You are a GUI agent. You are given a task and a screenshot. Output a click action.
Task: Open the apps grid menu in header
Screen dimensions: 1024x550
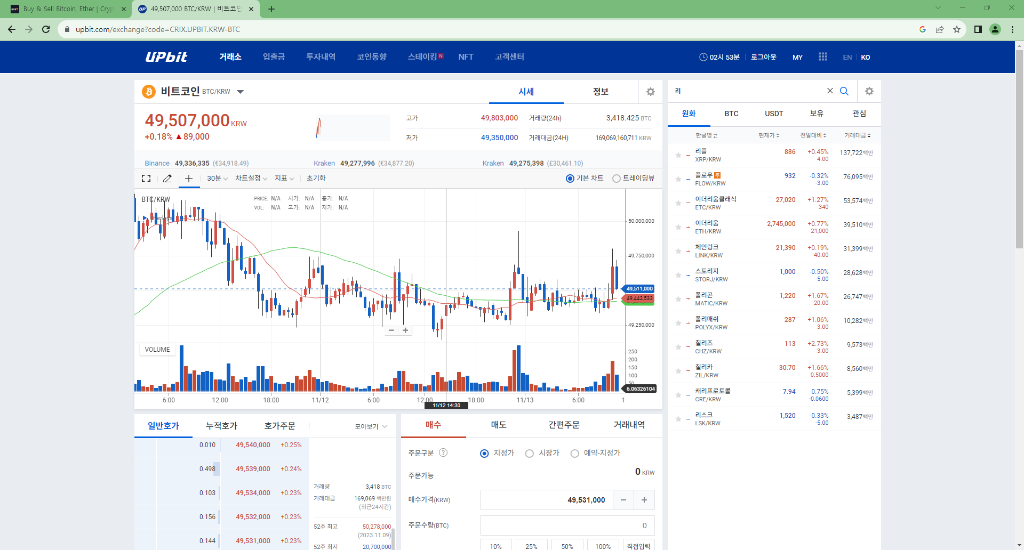tap(823, 57)
